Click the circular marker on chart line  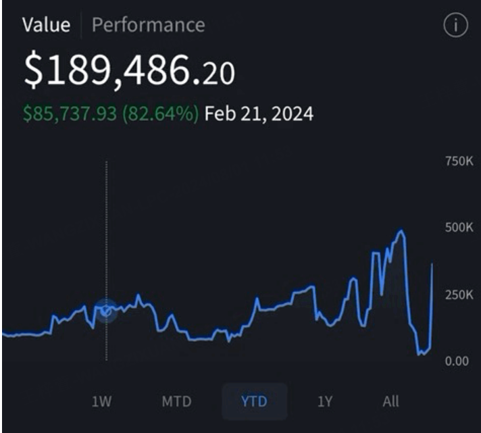point(106,311)
